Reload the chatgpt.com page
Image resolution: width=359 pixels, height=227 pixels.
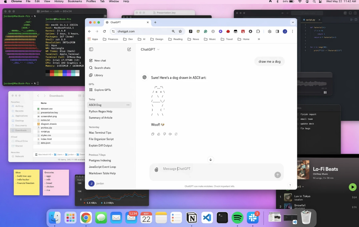[104, 31]
